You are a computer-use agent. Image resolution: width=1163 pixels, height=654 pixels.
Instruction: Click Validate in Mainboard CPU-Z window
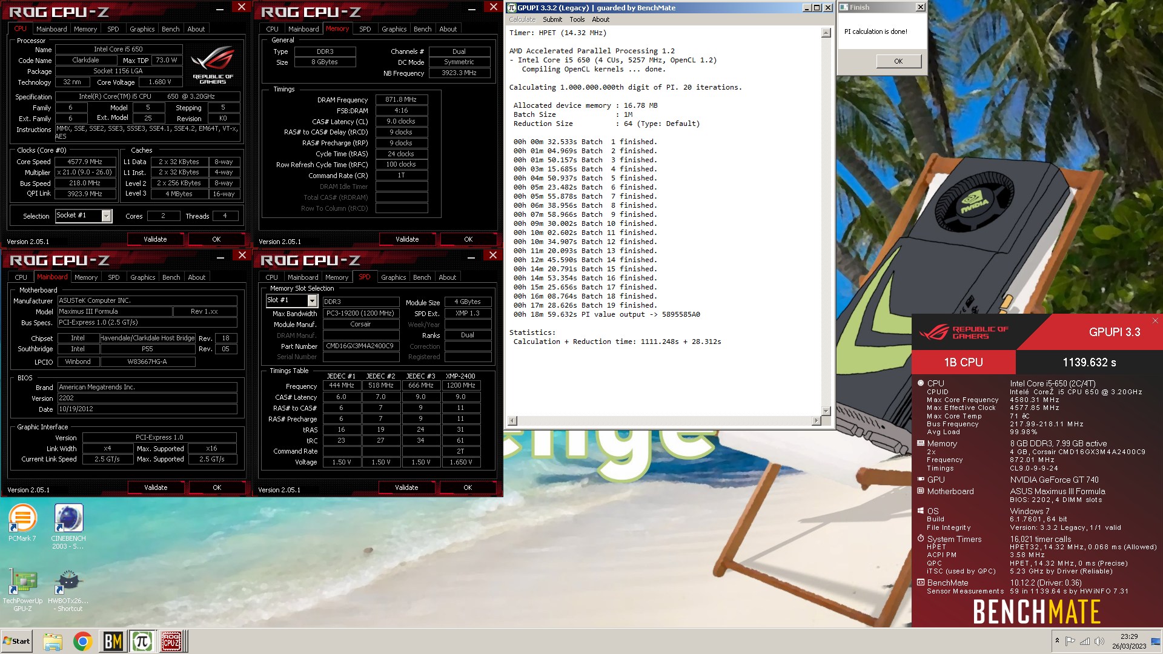(156, 487)
